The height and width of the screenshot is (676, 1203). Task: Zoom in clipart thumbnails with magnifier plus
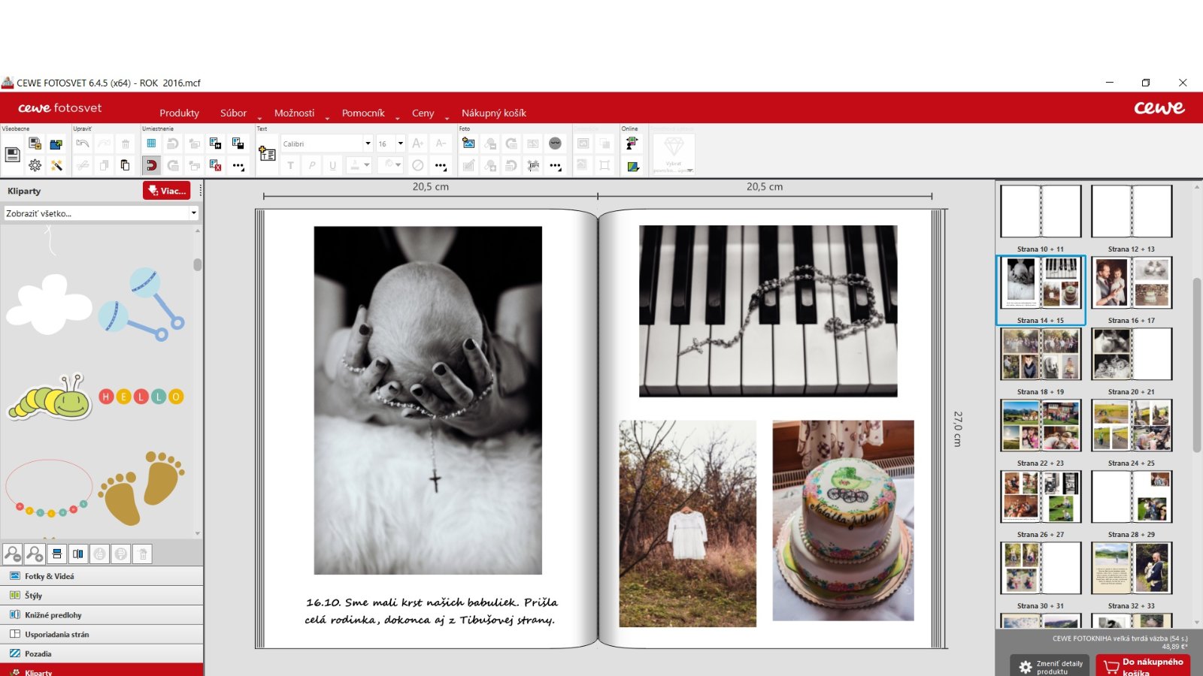(x=35, y=554)
